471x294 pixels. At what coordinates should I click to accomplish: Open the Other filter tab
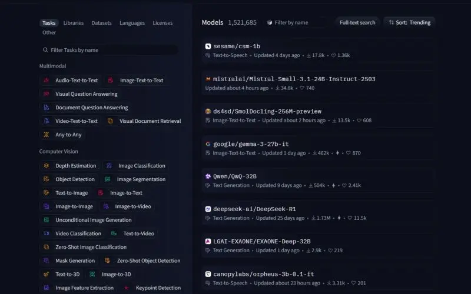(49, 32)
